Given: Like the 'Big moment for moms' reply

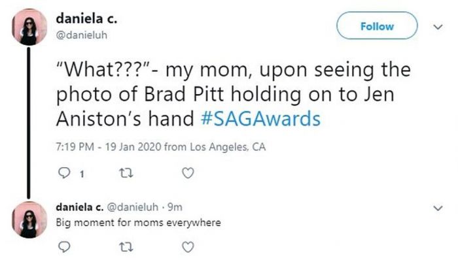Looking at the screenshot, I should (x=188, y=247).
